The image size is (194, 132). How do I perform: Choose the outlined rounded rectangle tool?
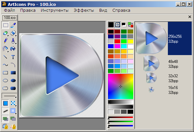pos(5,88)
